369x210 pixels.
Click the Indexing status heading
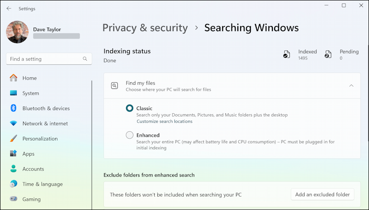(x=127, y=51)
